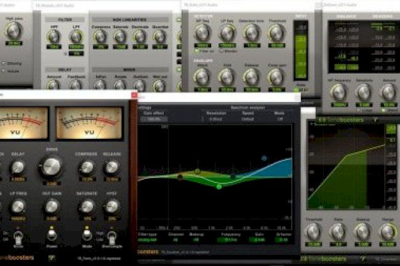Click the Detection time knob in Gate window
Screen dimensions: 400x266
pos(251,33)
